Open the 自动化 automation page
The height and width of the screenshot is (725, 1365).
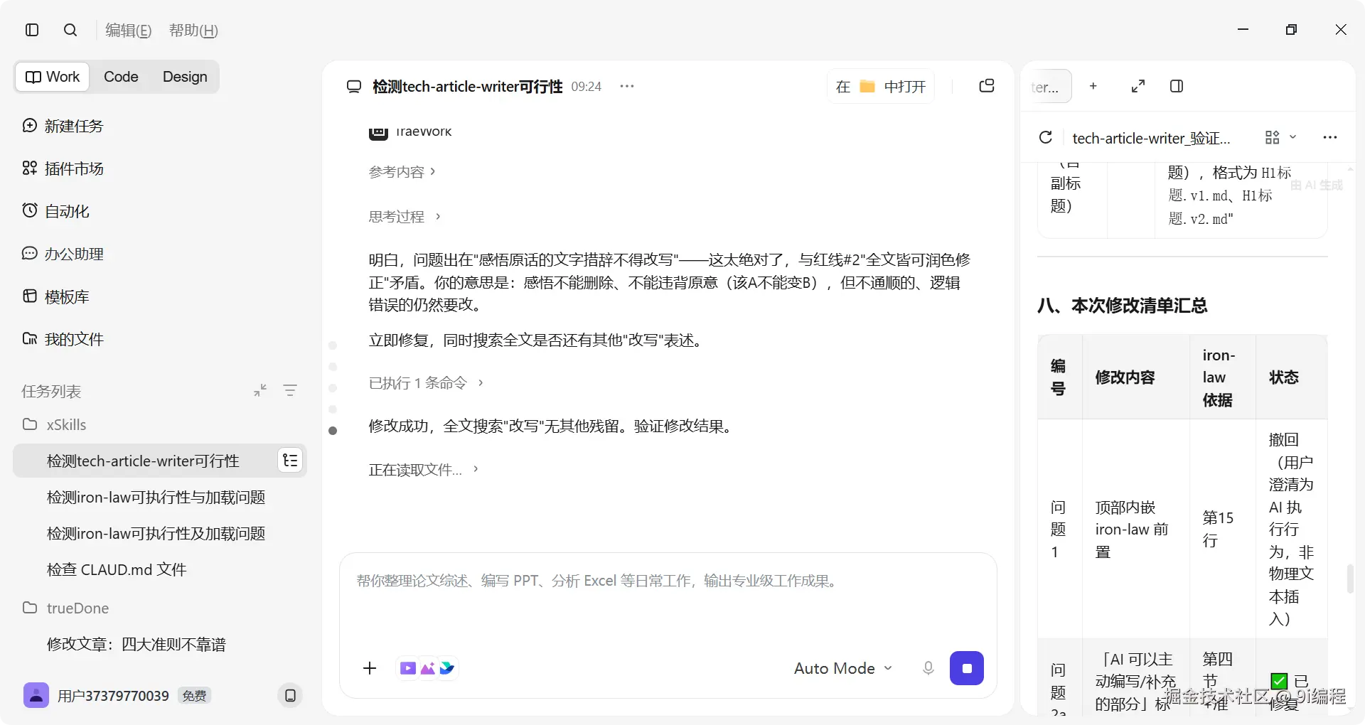56,211
